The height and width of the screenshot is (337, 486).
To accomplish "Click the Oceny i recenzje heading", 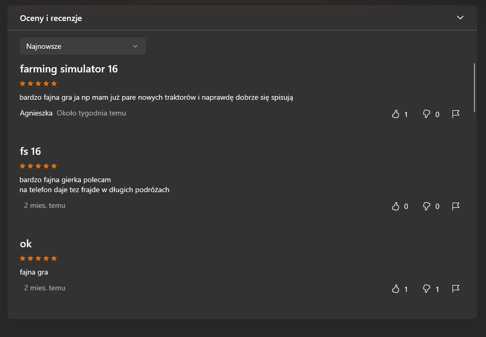I will coord(51,18).
